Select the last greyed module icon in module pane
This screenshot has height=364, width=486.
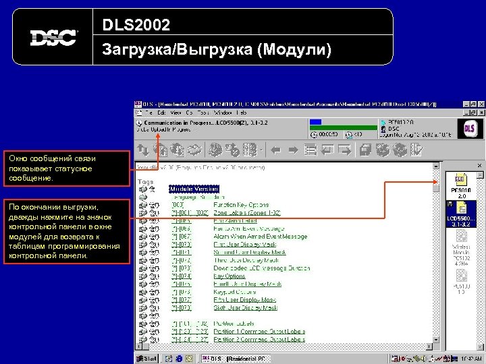[x=461, y=282]
